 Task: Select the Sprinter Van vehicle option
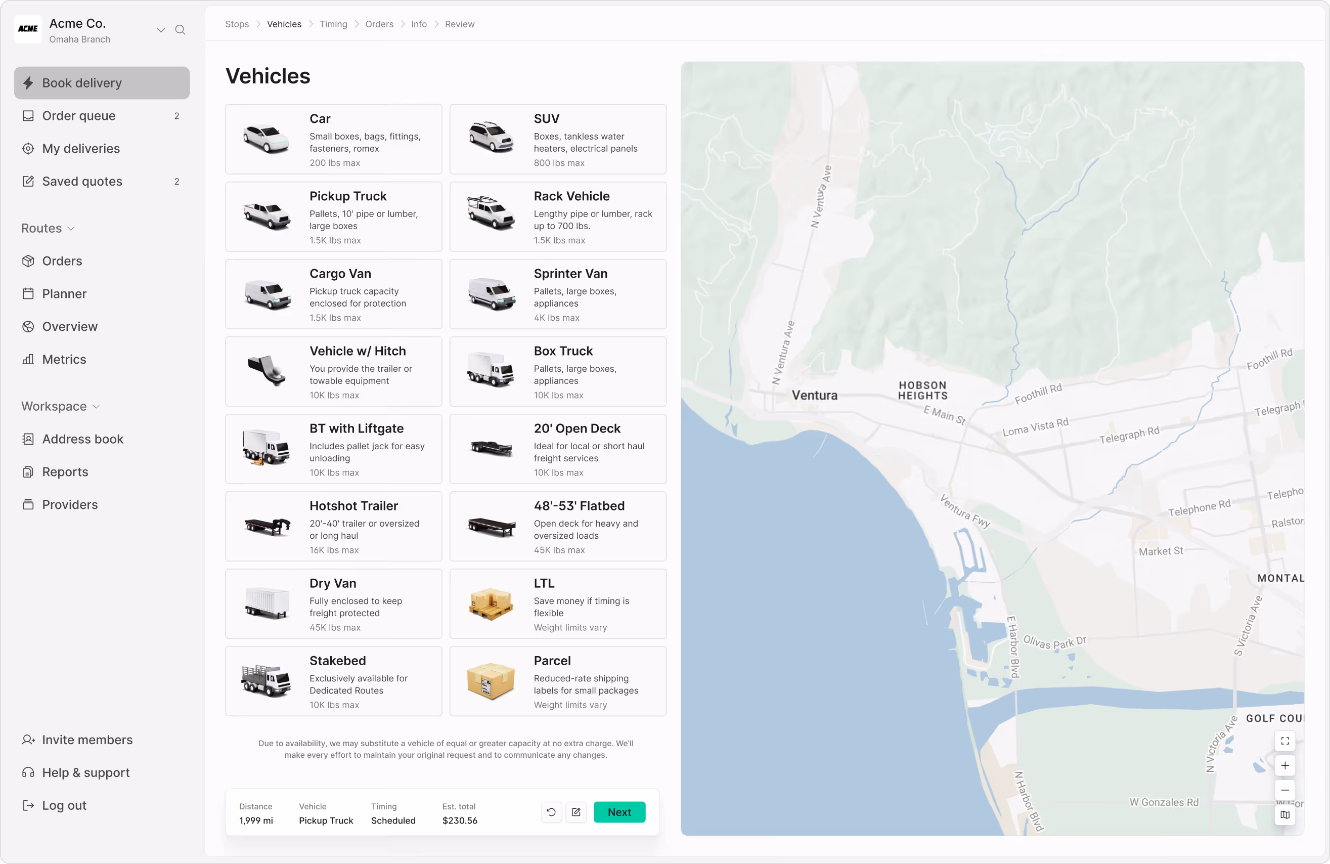[x=557, y=294]
